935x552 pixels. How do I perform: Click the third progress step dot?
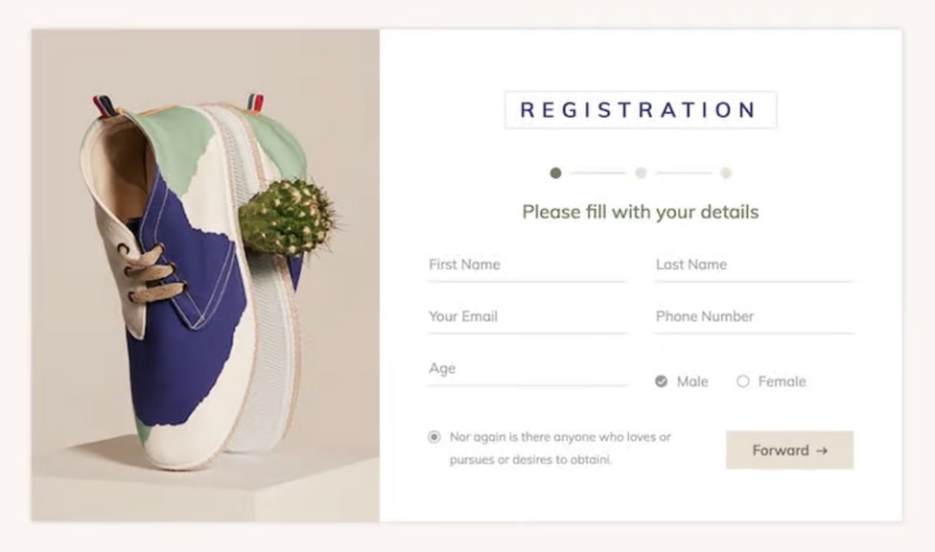725,173
